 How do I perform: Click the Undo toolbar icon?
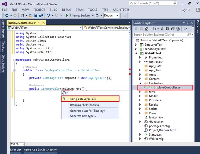pyautogui.click(x=48, y=15)
